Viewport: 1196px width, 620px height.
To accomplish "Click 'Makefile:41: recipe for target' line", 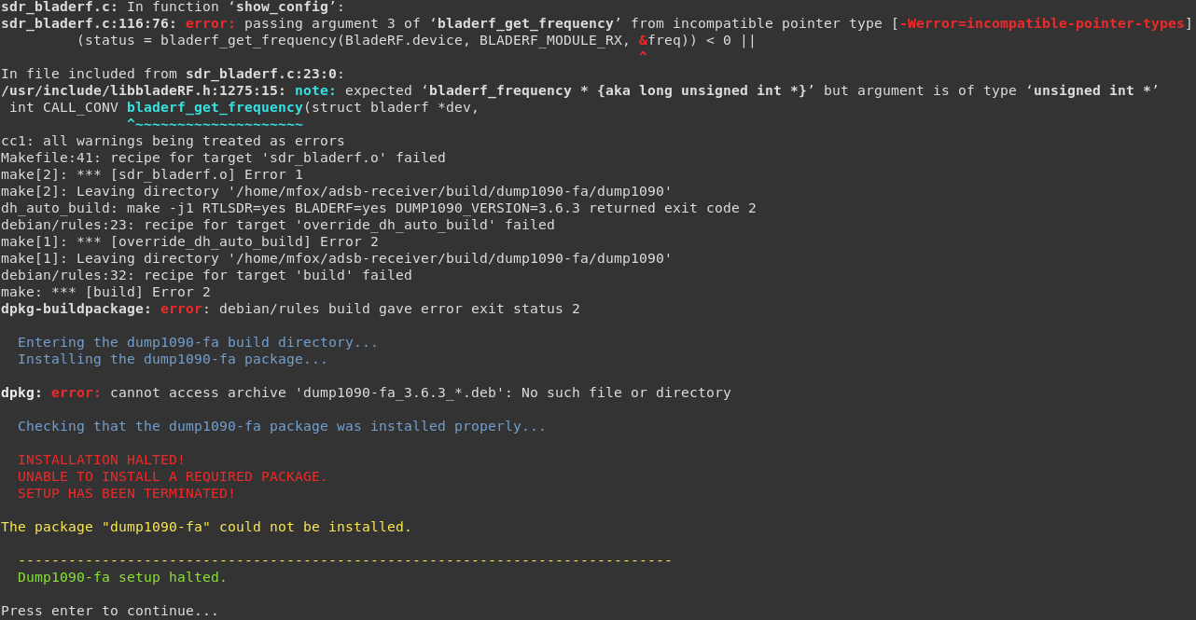I will (223, 158).
